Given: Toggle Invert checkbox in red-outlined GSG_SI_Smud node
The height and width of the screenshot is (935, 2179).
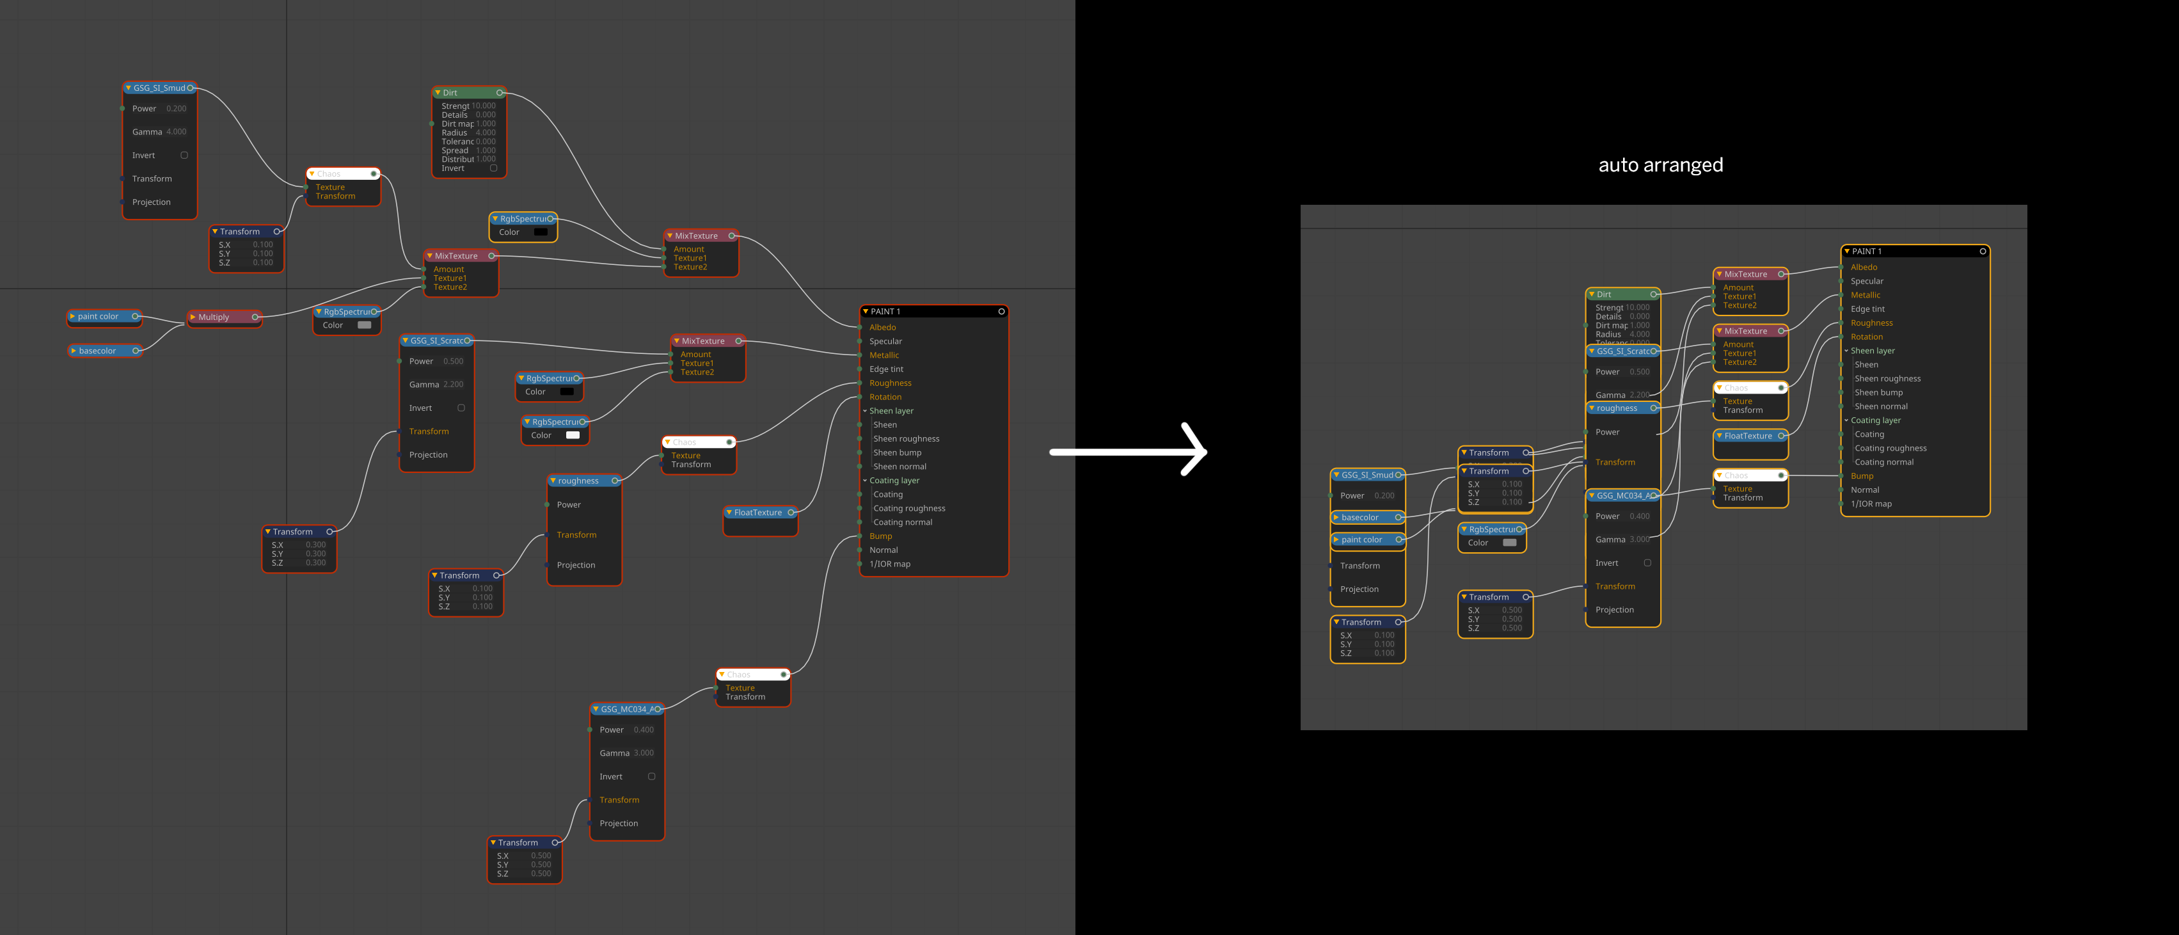Looking at the screenshot, I should [x=184, y=156].
